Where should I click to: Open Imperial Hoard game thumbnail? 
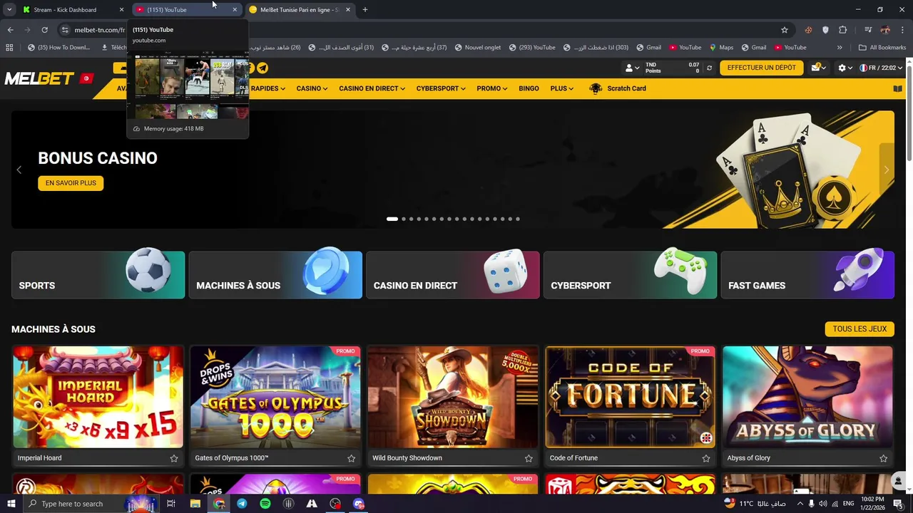click(98, 397)
